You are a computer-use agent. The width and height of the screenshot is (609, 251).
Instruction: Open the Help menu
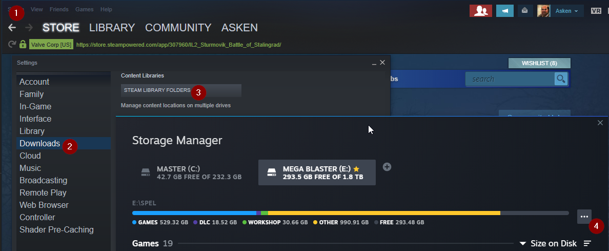[x=106, y=9]
